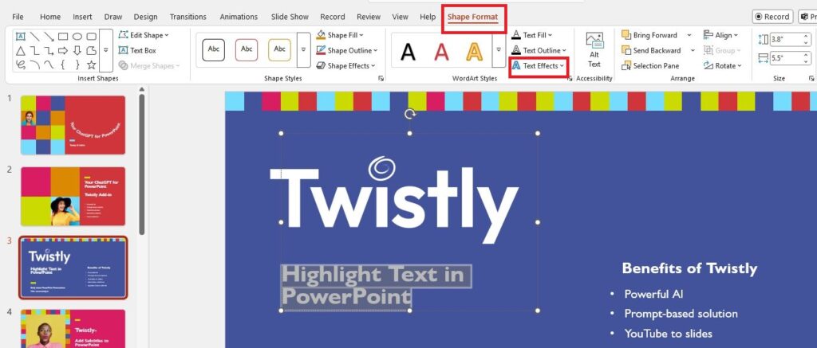Click the Record button at top right
Screen dimensions: 817x348
click(x=772, y=17)
